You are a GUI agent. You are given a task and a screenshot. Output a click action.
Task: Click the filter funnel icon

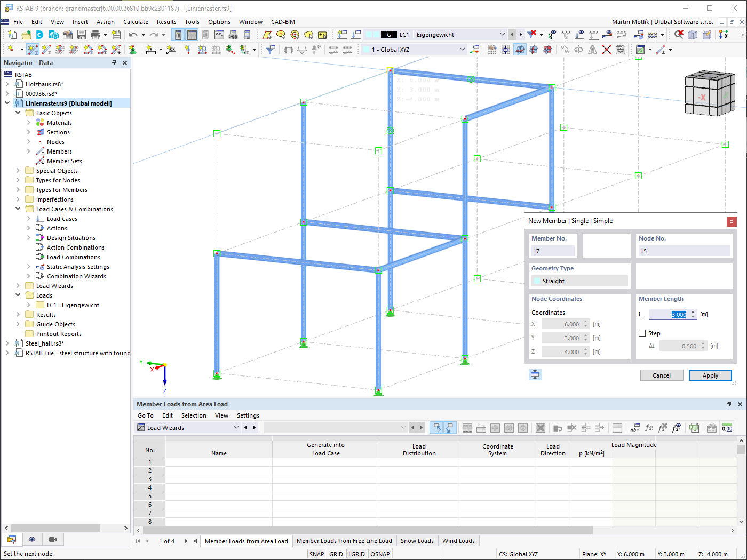pyautogui.click(x=271, y=50)
